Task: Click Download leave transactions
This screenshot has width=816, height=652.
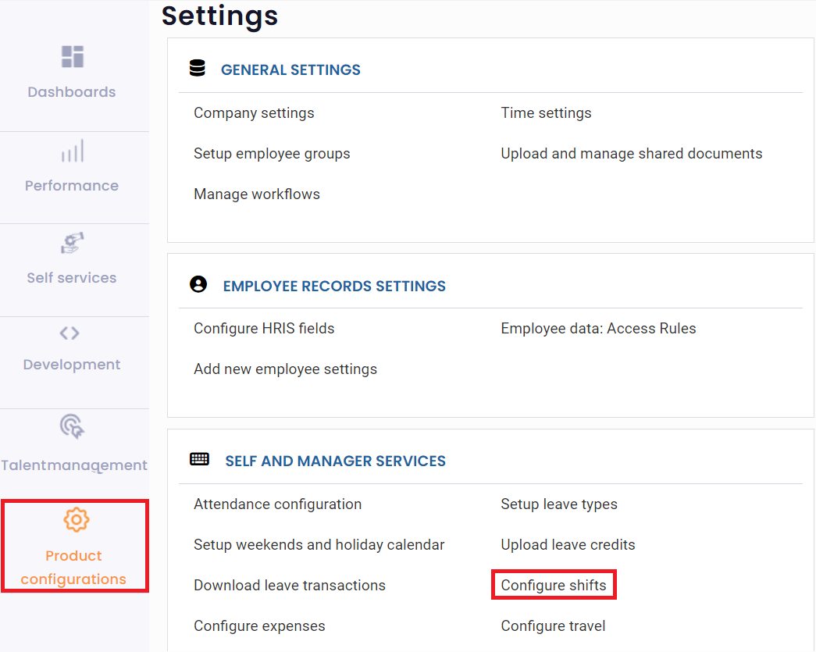Action: [290, 585]
